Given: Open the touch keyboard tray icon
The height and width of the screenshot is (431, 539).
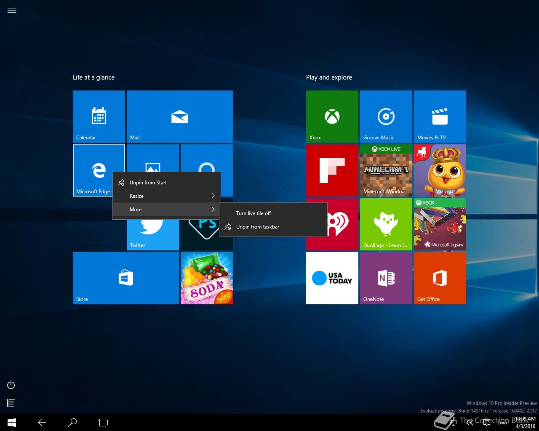Looking at the screenshot, I should coord(503,423).
